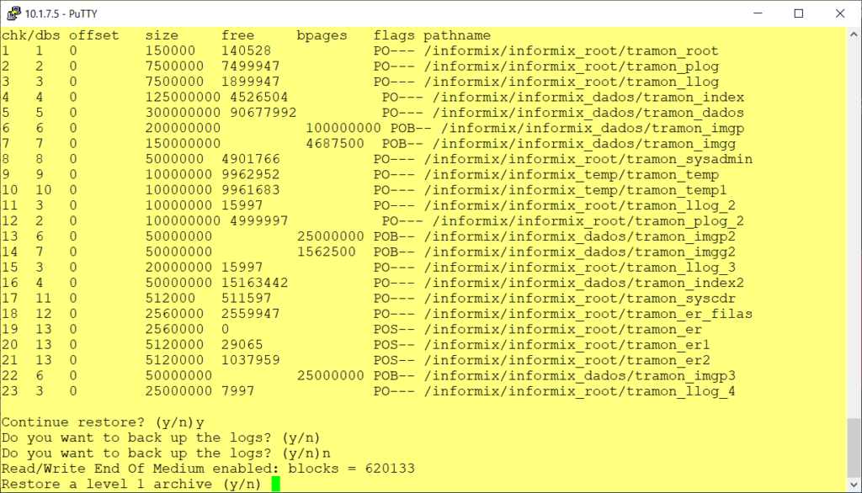Open the PuTTY system menu icon
Viewport: 862px width, 493px height.
12,13
